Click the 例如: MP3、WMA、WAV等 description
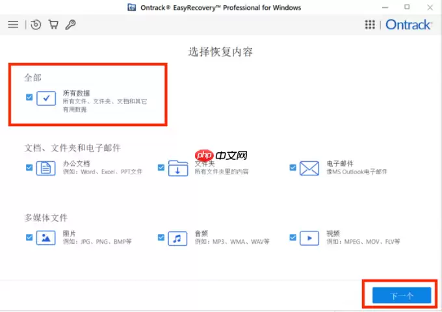Image resolution: width=442 pixels, height=312 pixels. [x=232, y=242]
